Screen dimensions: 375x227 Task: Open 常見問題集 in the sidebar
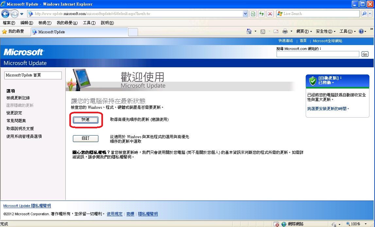[16, 121]
